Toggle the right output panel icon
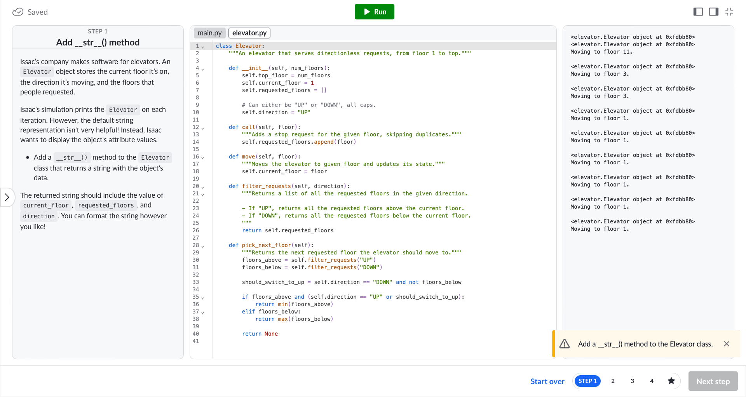Screen dimensions: 746x397 pyautogui.click(x=713, y=12)
